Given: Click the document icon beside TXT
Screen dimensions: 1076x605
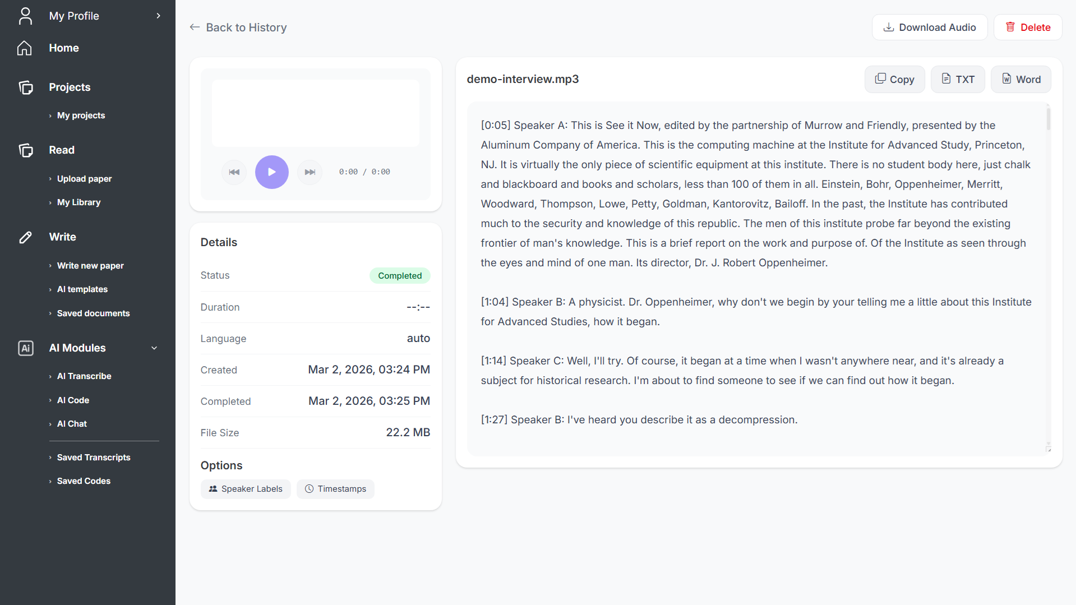Looking at the screenshot, I should tap(946, 79).
